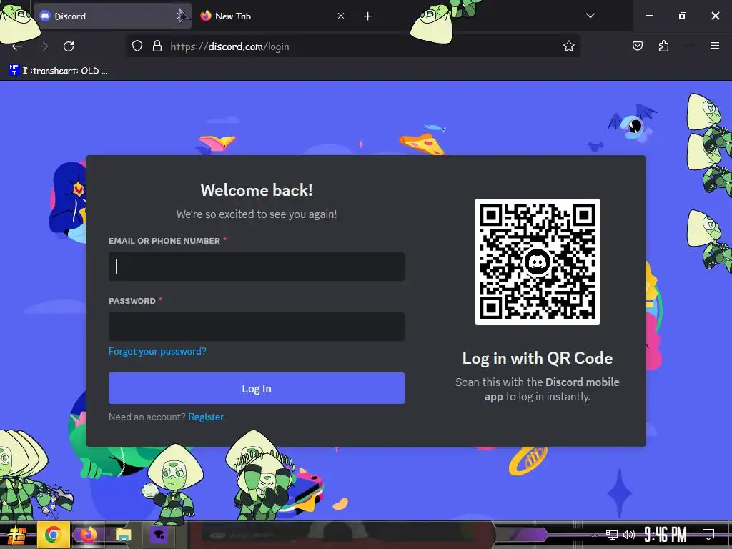Expand the list all tabs chevron

590,16
